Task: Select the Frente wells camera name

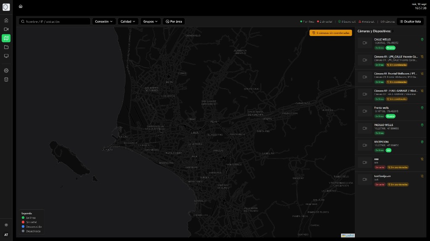Action: click(381, 108)
